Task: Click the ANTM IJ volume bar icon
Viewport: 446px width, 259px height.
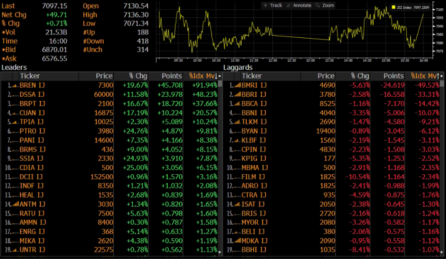Action: click(x=15, y=204)
